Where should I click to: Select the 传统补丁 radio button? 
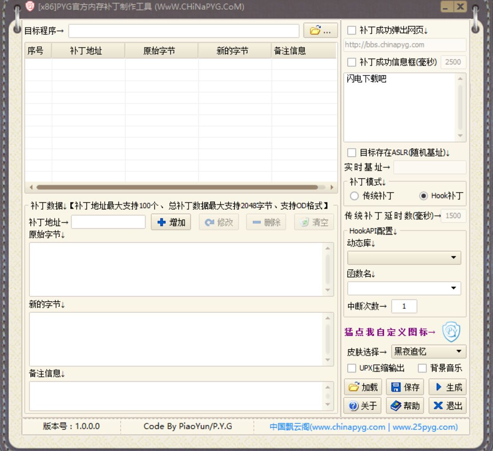(355, 196)
